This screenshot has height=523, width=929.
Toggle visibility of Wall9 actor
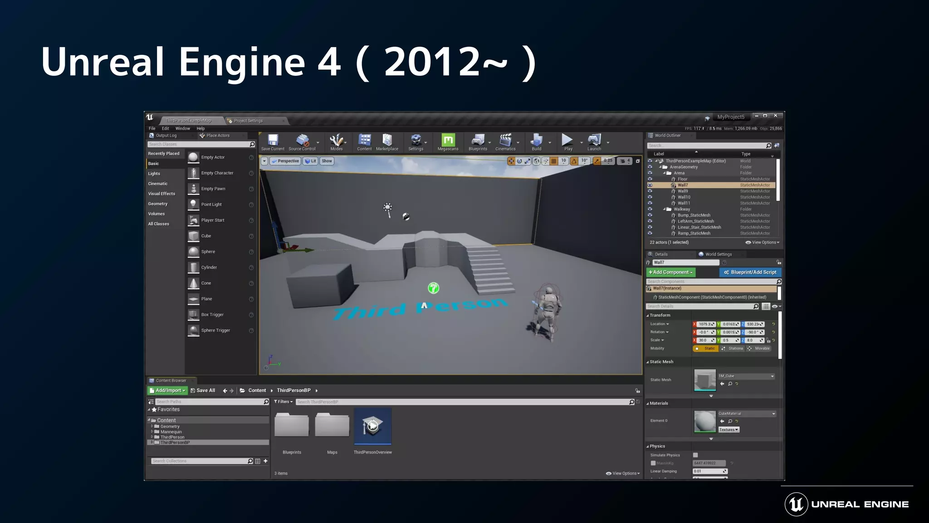[x=650, y=191]
